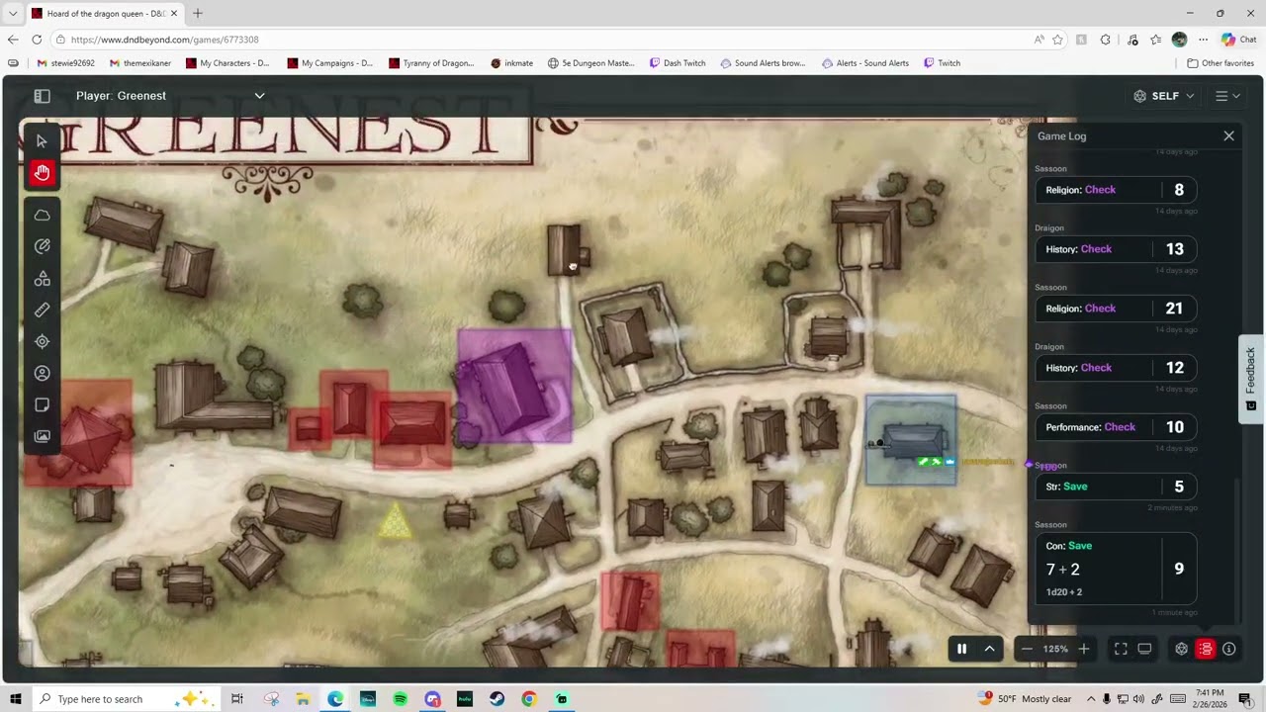Select the shapes tool

click(x=42, y=278)
